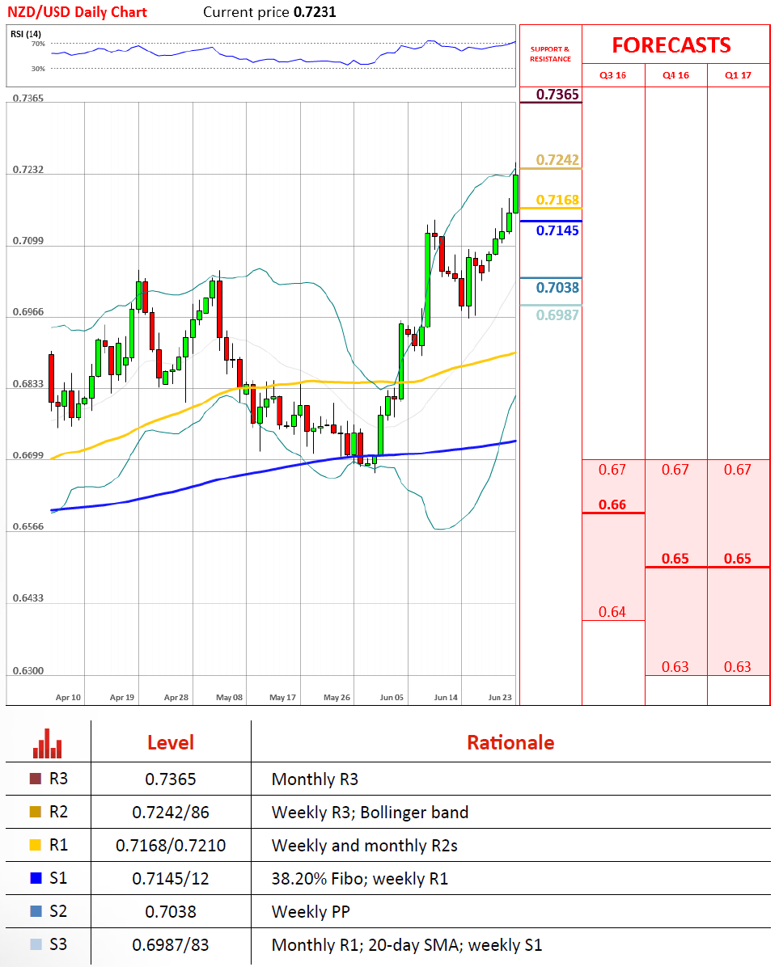Click the Q4 16 low forecast 0.63
This screenshot has height=967, width=779.
675,667
